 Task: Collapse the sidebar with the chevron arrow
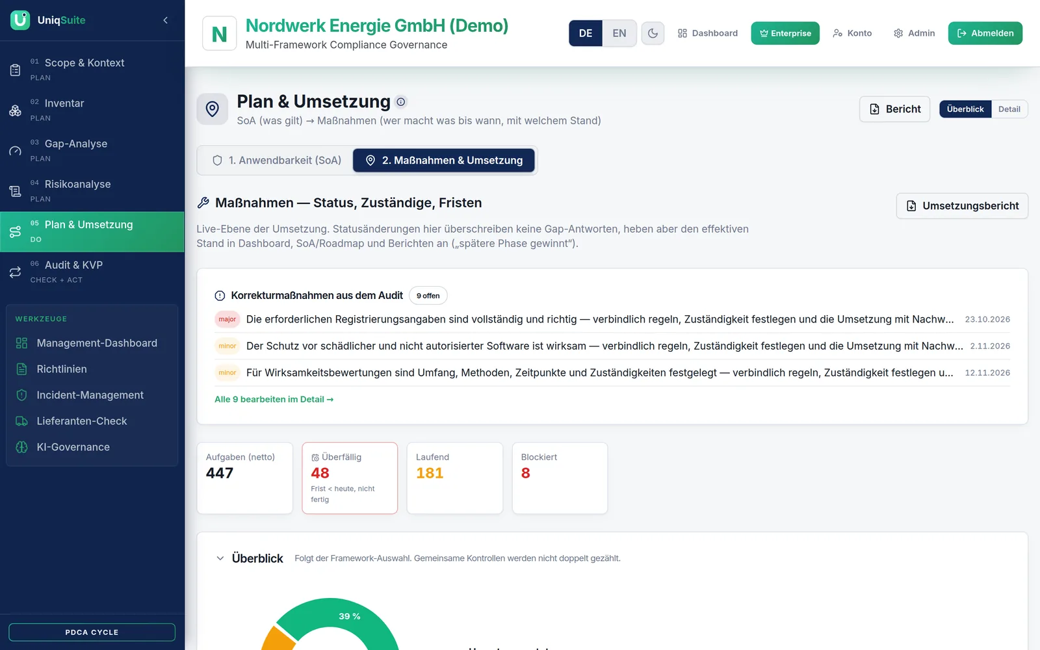point(166,20)
